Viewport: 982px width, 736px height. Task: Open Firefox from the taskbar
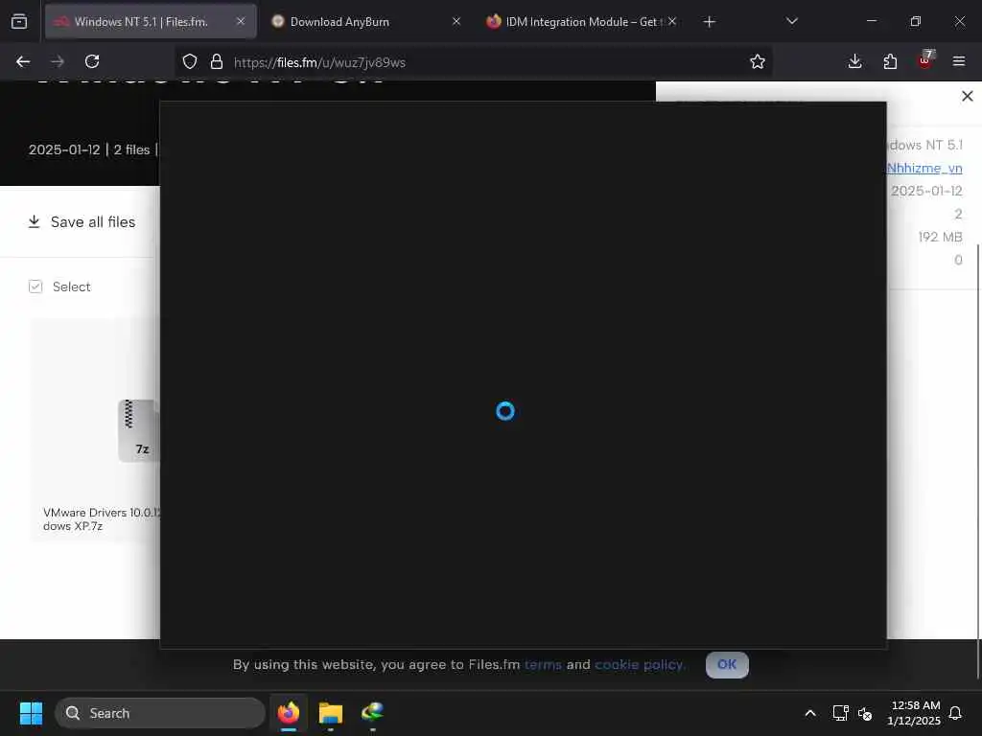(289, 713)
